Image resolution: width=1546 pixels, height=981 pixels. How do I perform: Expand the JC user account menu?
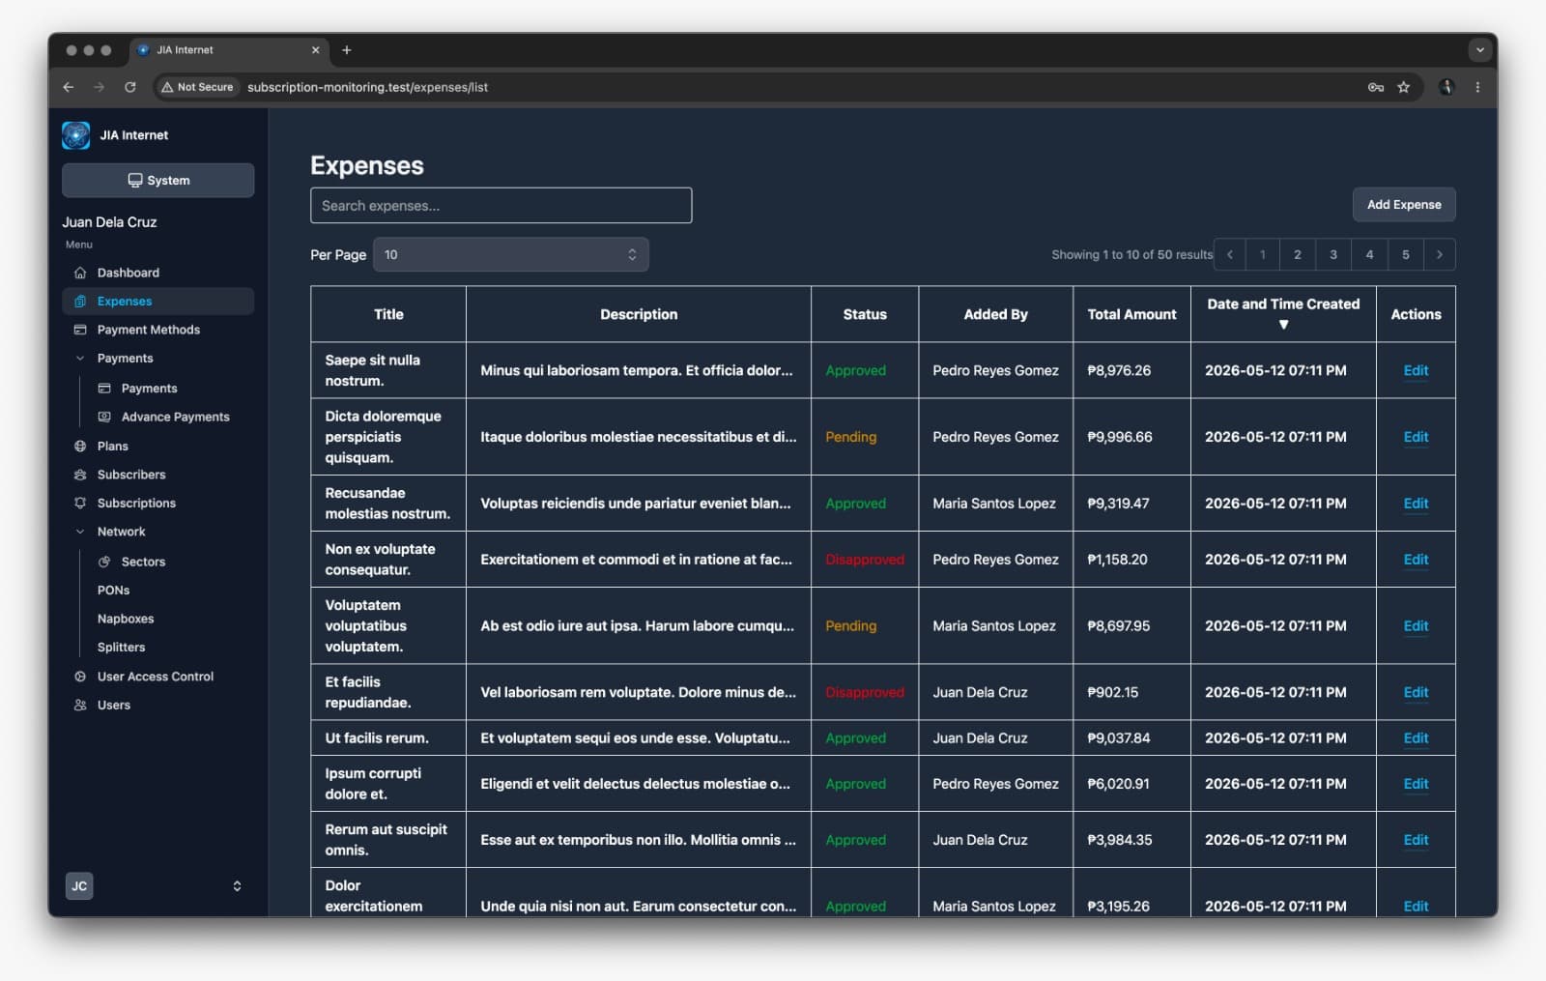(x=237, y=886)
